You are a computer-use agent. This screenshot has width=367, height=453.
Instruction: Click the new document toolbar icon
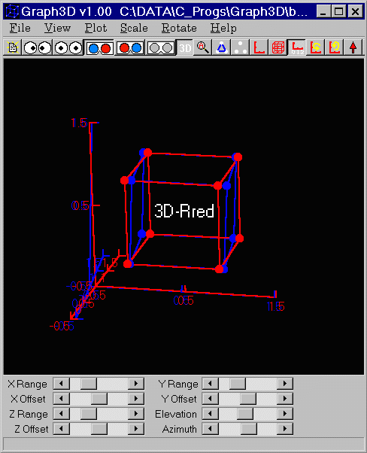[13, 47]
